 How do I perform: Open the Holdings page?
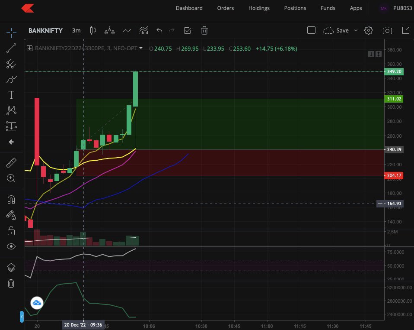(x=259, y=8)
